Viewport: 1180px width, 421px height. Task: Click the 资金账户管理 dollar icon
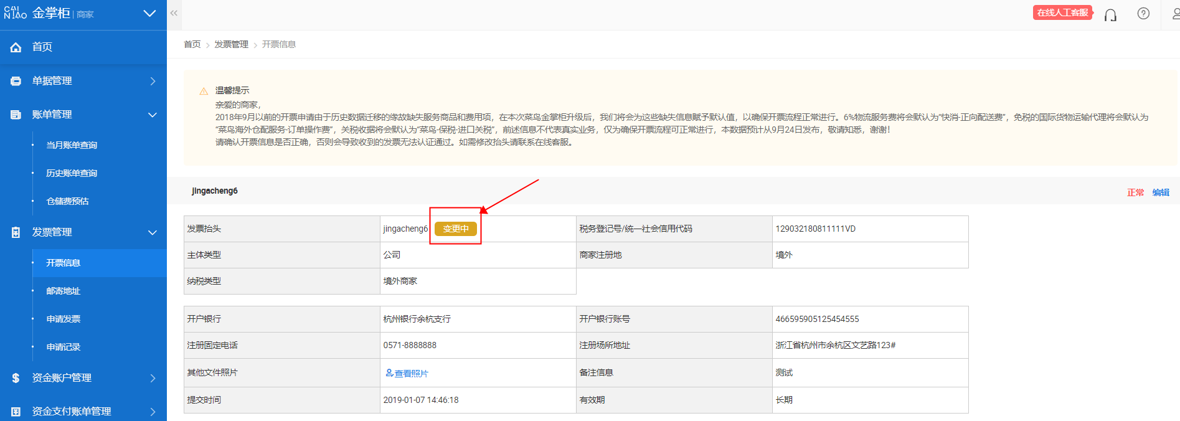click(x=16, y=378)
